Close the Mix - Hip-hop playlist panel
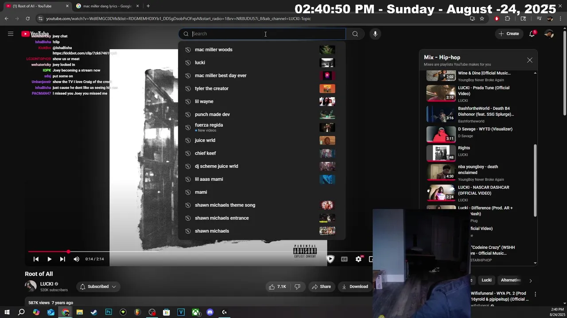567x318 pixels. [530, 60]
